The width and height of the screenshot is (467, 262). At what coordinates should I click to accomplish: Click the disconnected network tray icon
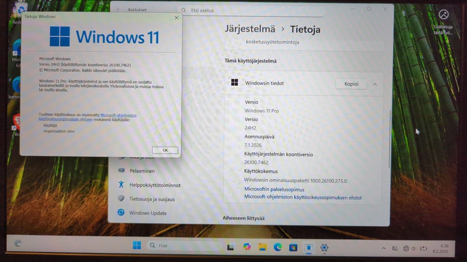click(x=395, y=248)
